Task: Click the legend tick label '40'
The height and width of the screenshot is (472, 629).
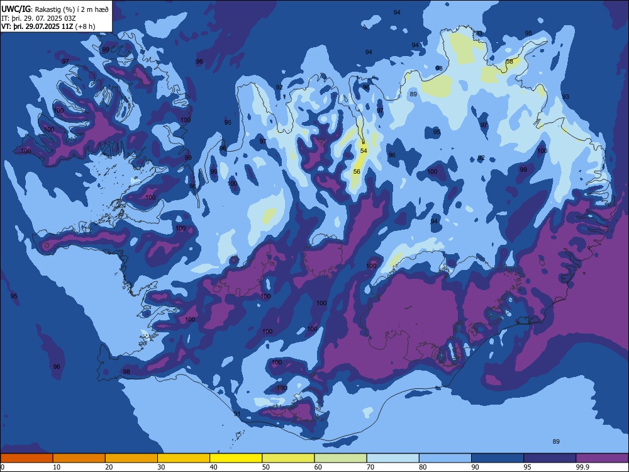Action: pos(213,467)
